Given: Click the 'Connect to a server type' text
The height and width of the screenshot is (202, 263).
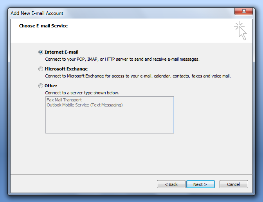Looking at the screenshot, I should pyautogui.click(x=82, y=93).
